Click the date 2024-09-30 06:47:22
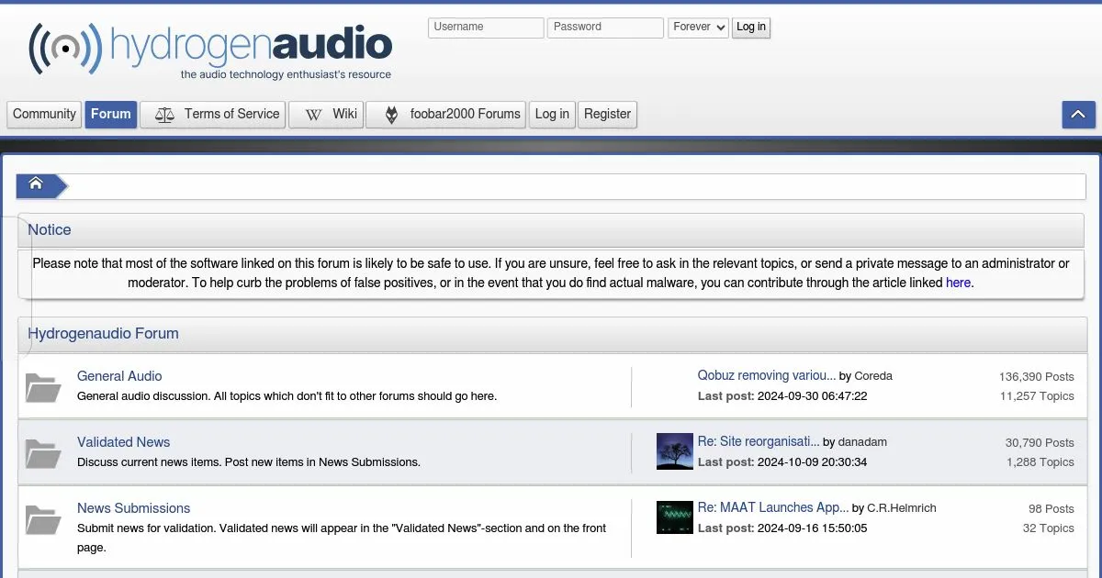The image size is (1102, 578). tap(812, 396)
